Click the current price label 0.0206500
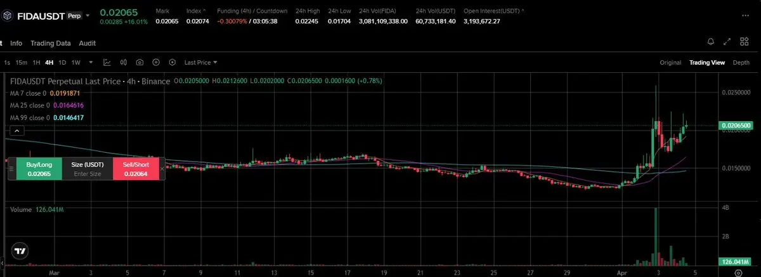Image resolution: width=761 pixels, height=277 pixels. [x=735, y=126]
